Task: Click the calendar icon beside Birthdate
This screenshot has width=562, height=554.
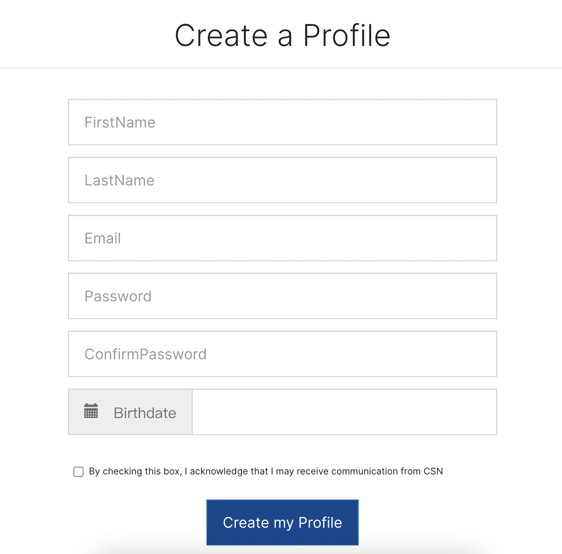Action: point(91,411)
